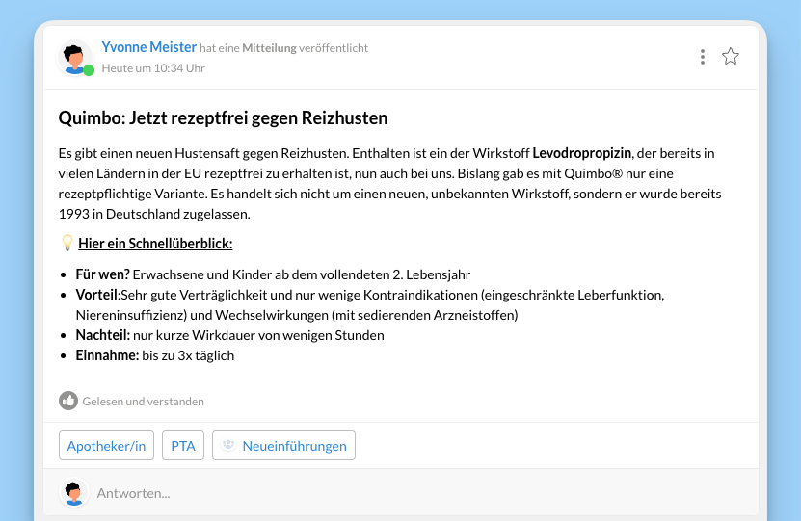Click the Antworten reply field
801x521 pixels.
(x=386, y=493)
